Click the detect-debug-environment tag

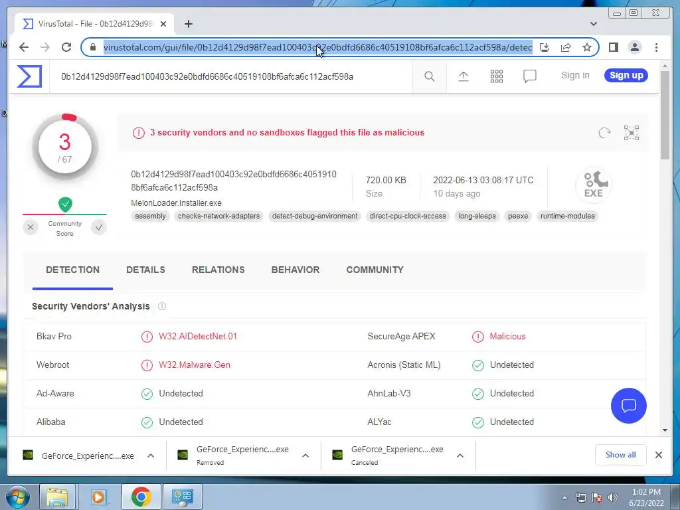coord(315,216)
